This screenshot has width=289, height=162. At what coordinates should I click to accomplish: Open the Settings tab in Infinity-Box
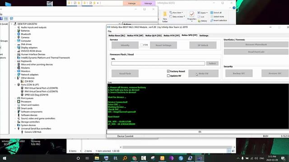(x=204, y=36)
